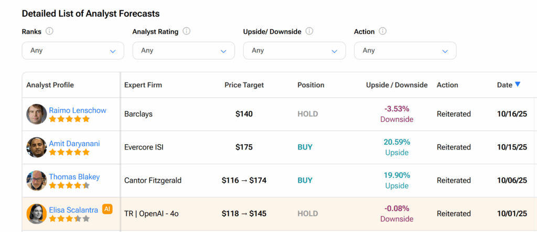Visit Thomas Blakey's analyst page
537x232 pixels.
(x=74, y=177)
